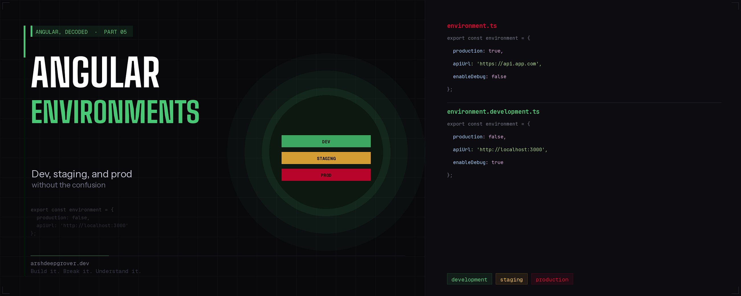
Task: Click the environment.development.ts file heading
Action: [x=493, y=112]
